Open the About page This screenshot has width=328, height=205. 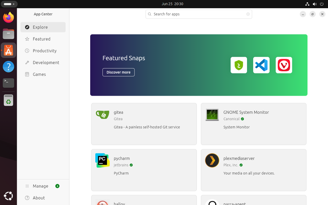coord(43,198)
